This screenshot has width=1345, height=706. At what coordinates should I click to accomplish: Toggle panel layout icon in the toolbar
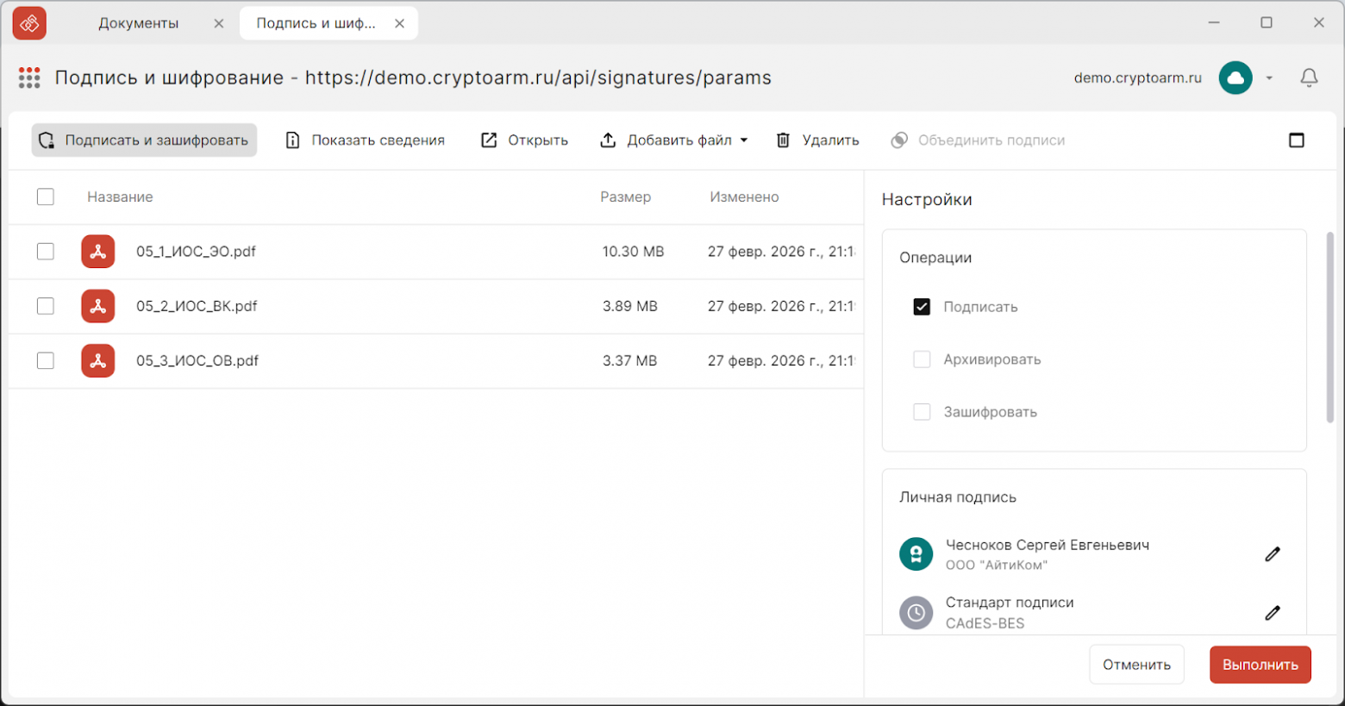1296,141
